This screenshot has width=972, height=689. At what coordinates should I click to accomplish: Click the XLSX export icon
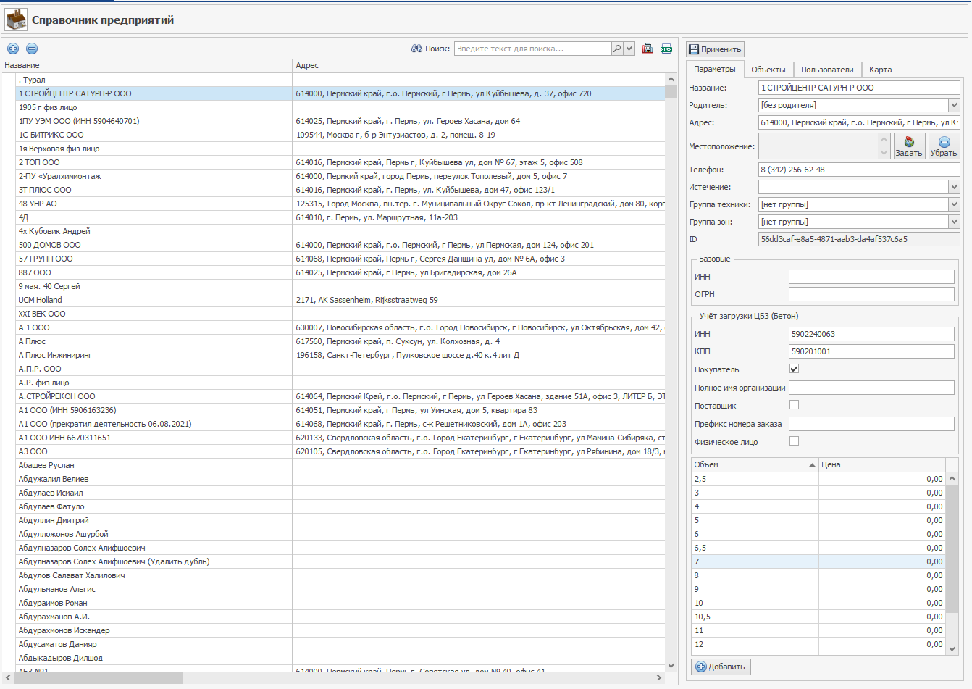(666, 49)
